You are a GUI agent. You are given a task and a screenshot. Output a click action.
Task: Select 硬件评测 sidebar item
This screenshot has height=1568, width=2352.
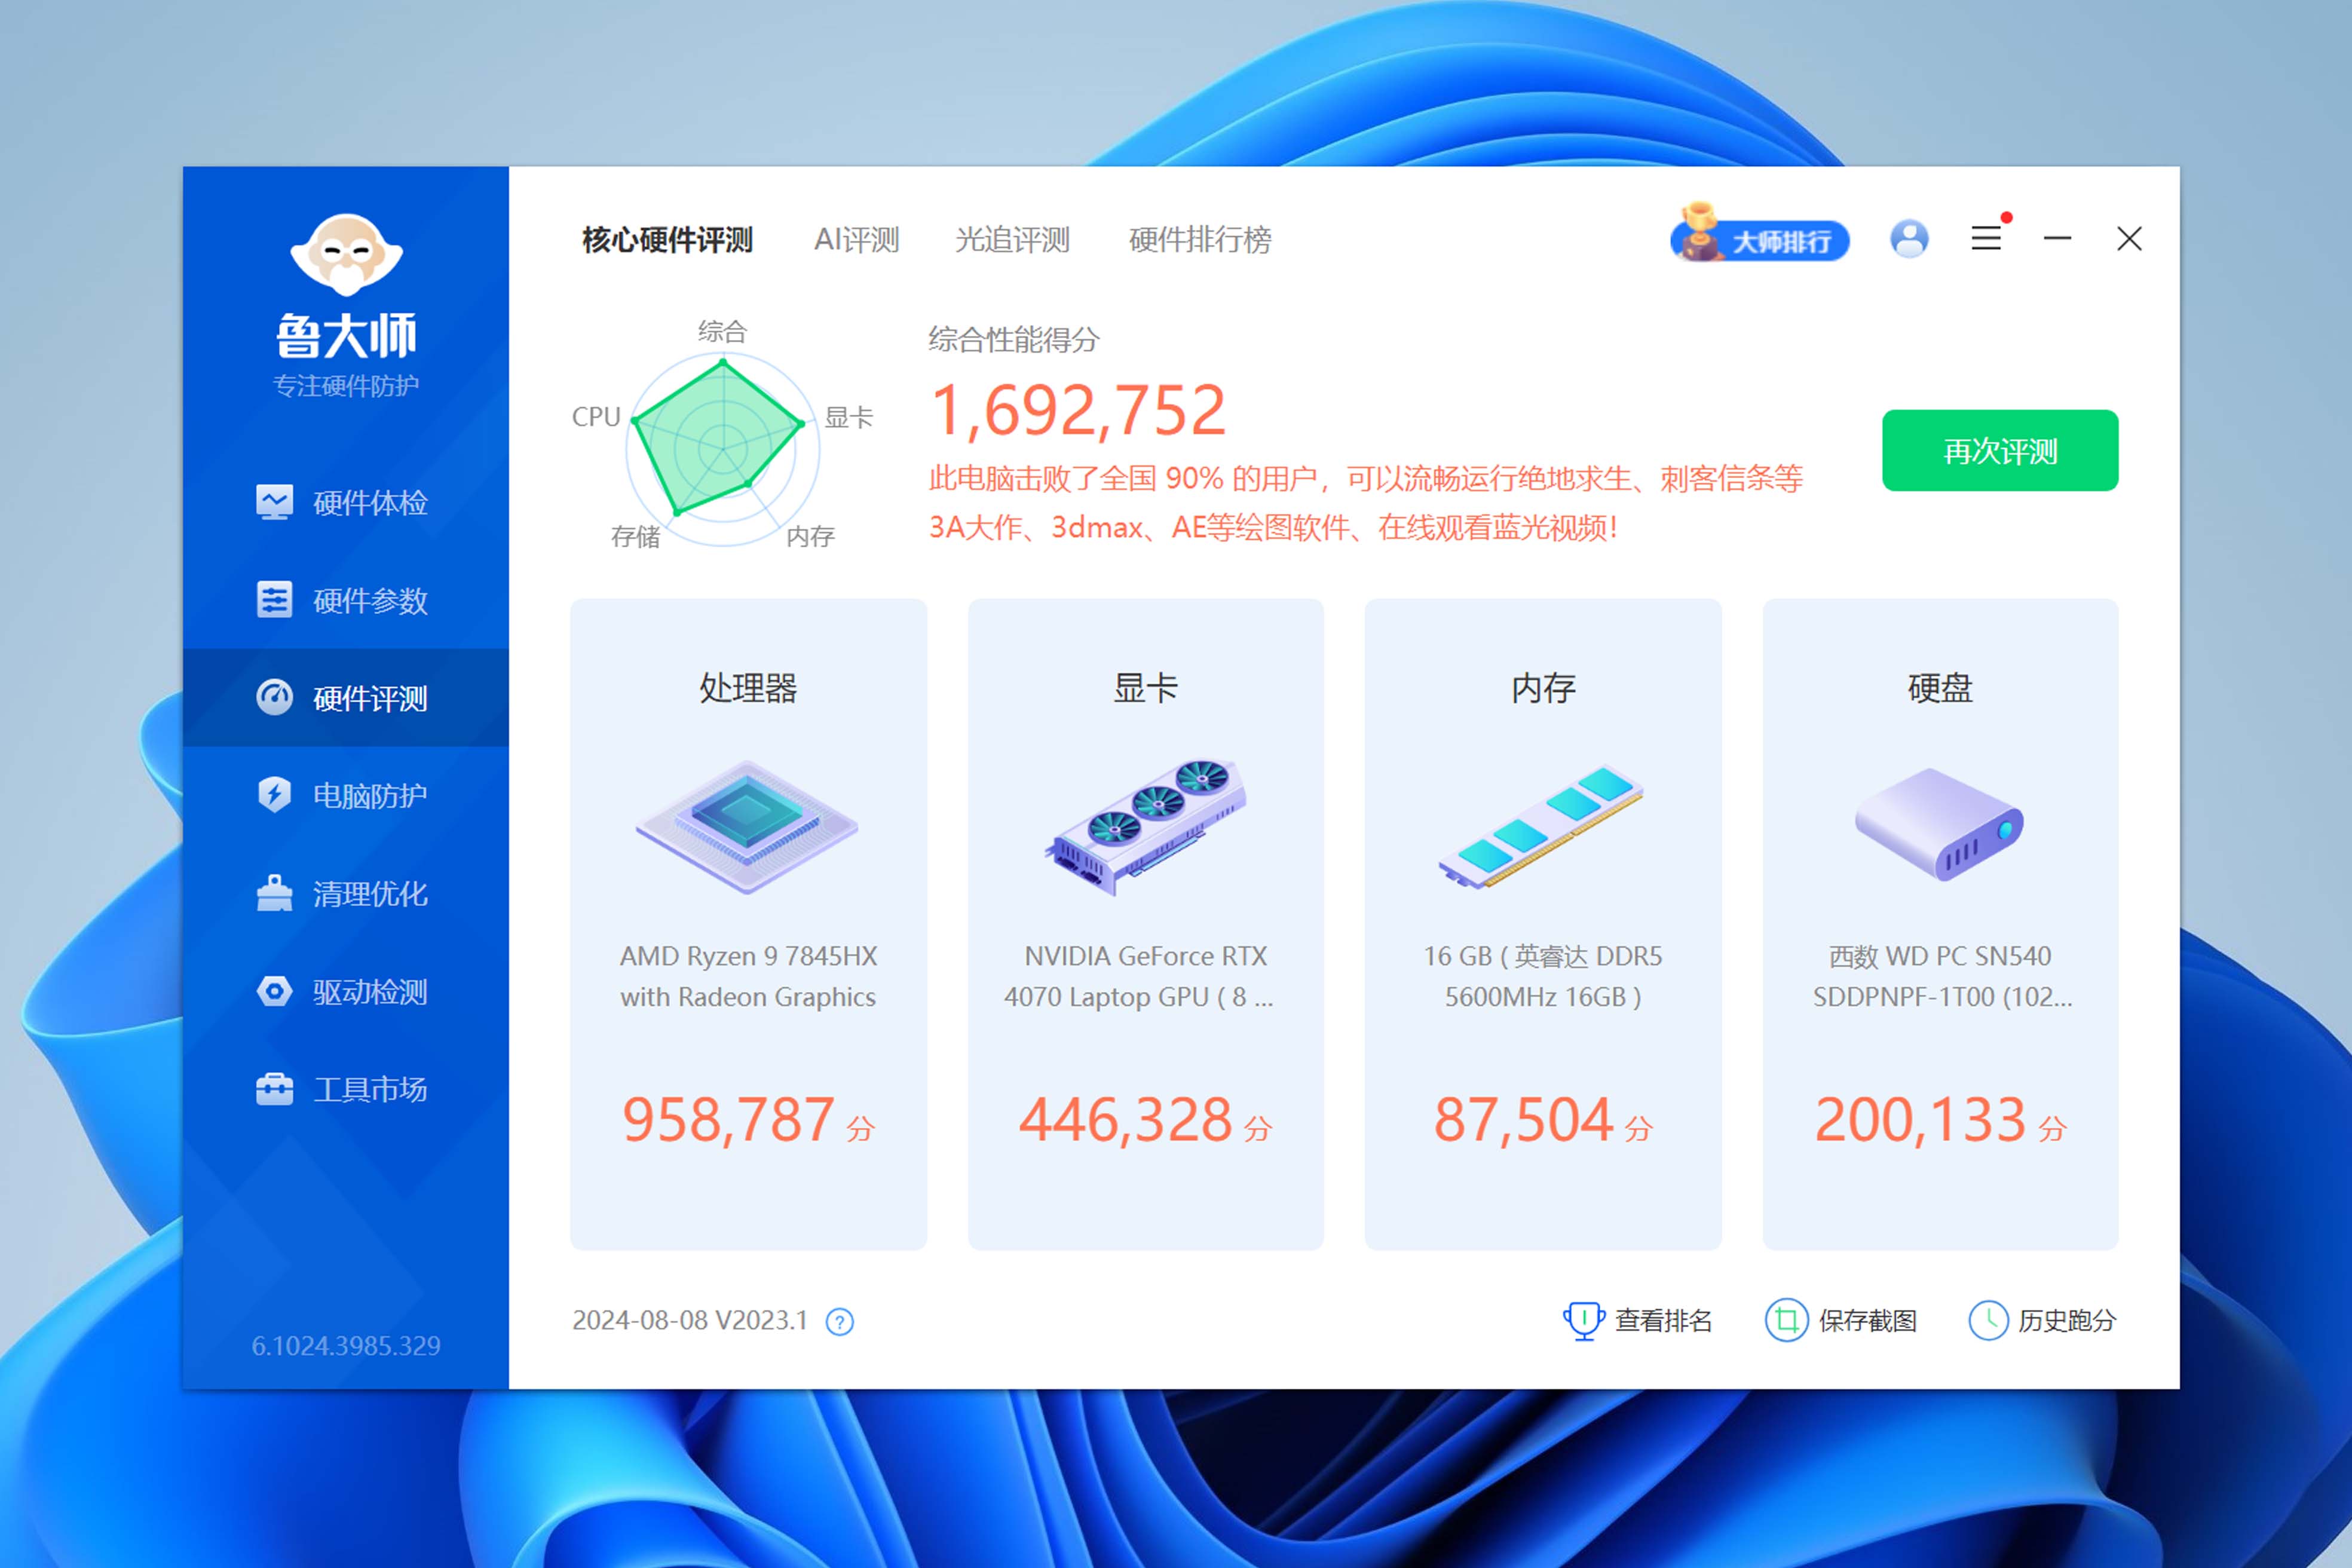pyautogui.click(x=345, y=698)
